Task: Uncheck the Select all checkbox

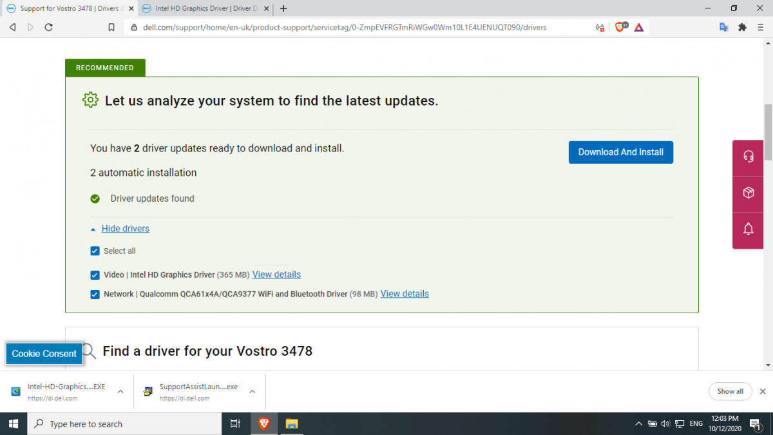Action: point(95,251)
